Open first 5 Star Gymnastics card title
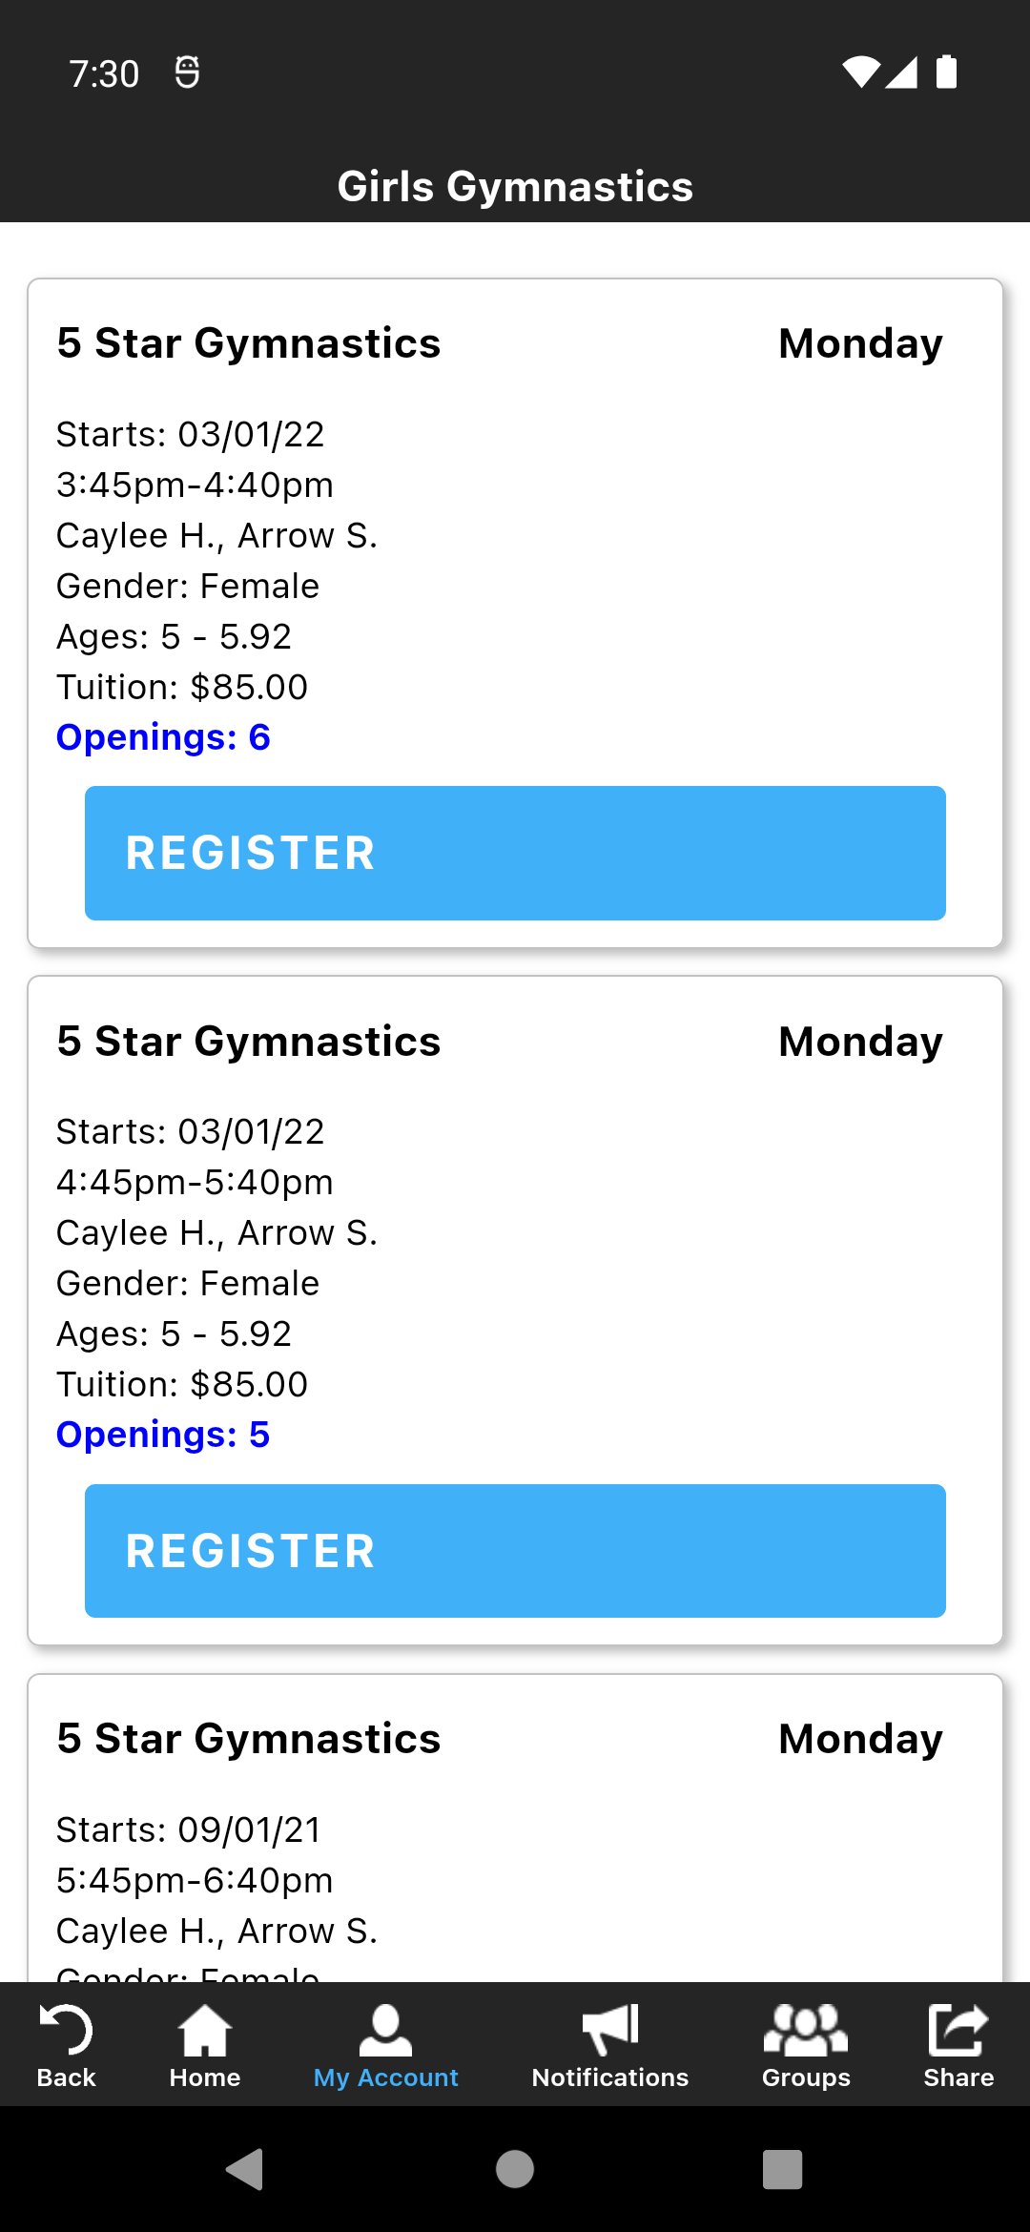This screenshot has width=1030, height=2232. click(x=248, y=343)
